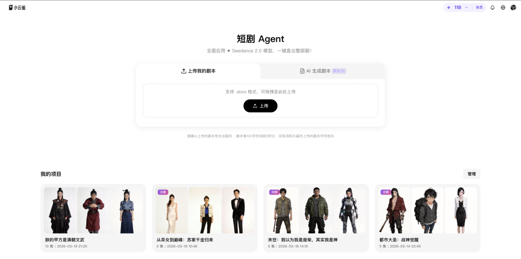Expand the 118 credits dropdown chevron
This screenshot has width=521, height=259.
pos(466,7)
